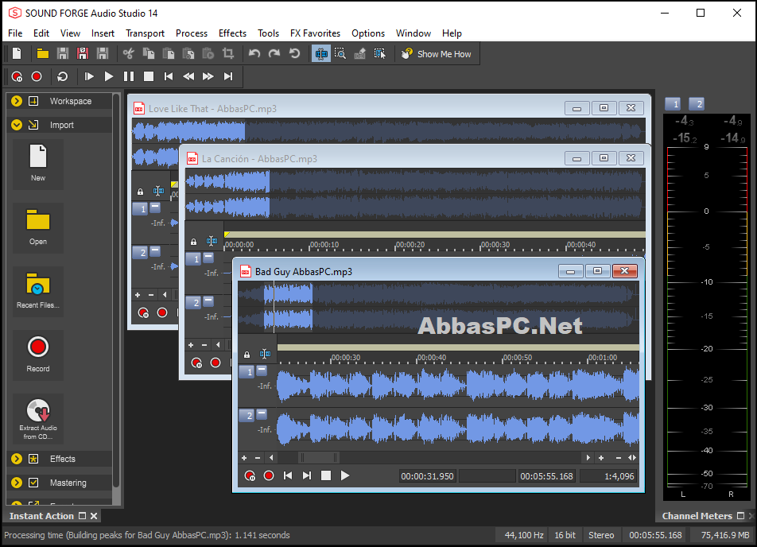Open the FX Favorites menu
Viewport: 757px width, 547px height.
tap(315, 33)
